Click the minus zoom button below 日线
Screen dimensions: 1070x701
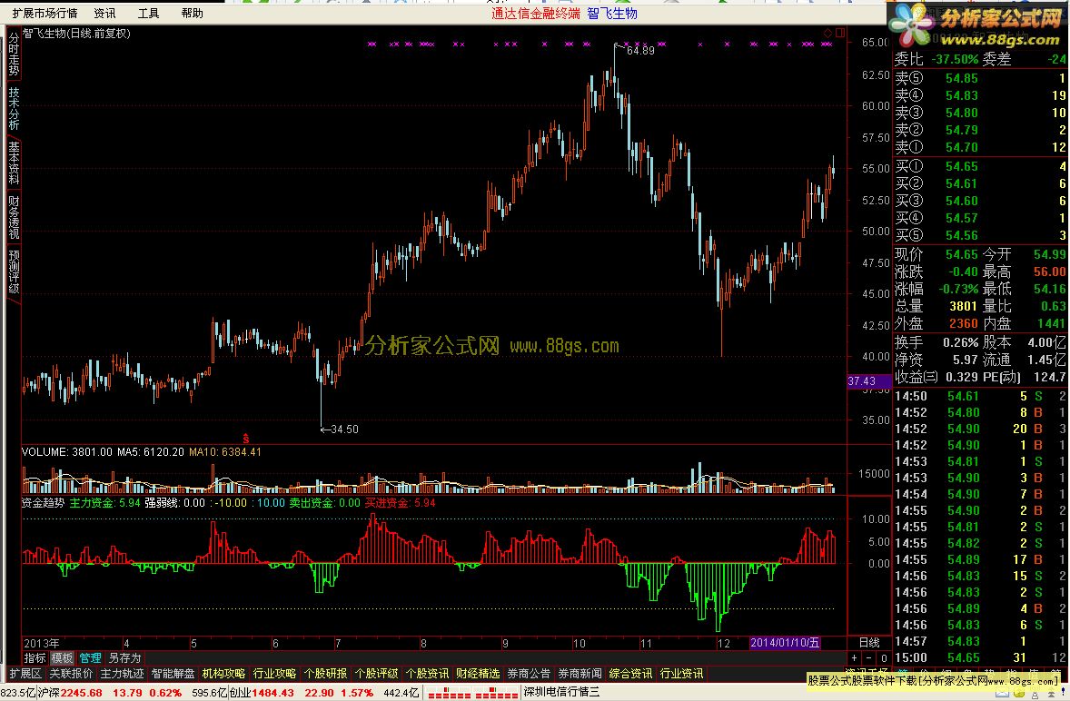(868, 658)
